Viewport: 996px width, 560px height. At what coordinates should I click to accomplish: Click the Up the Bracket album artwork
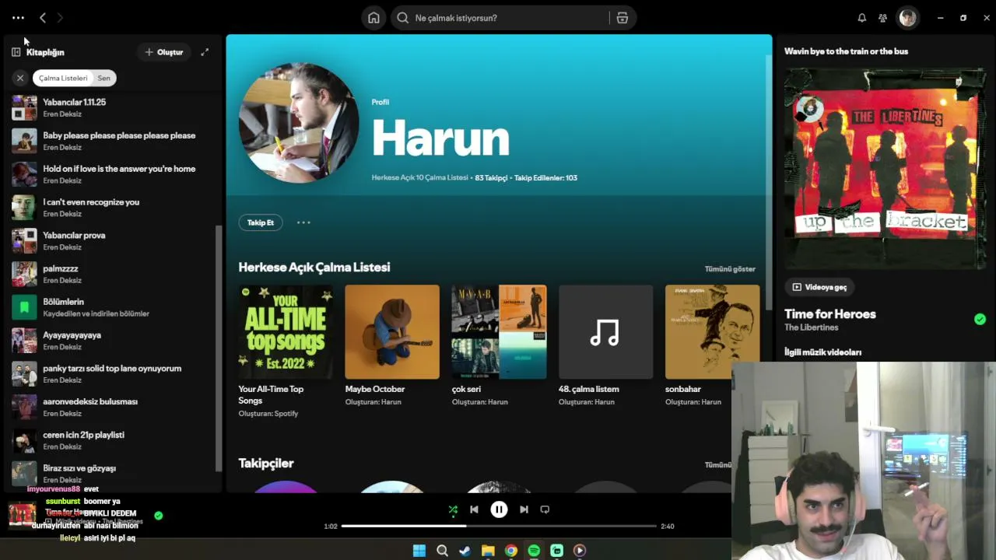point(886,168)
